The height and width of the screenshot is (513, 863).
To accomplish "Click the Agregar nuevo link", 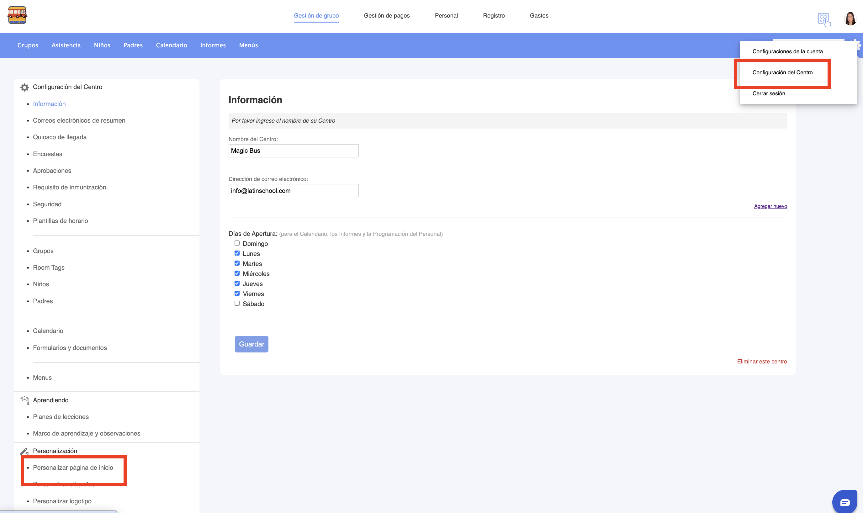I will pyautogui.click(x=770, y=206).
